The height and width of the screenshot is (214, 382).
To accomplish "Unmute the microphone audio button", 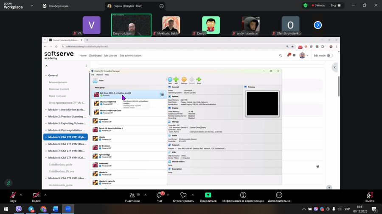I will click(13, 195).
